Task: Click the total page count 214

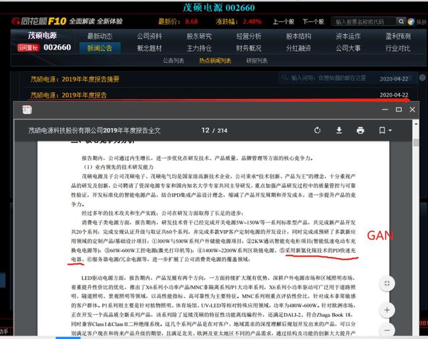Action: point(222,131)
